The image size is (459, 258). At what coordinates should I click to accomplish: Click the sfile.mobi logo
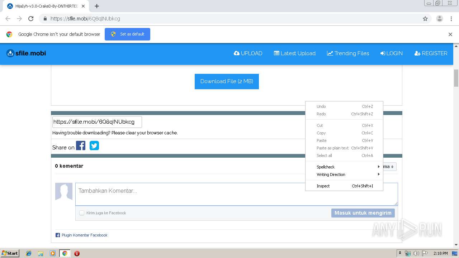(26, 53)
